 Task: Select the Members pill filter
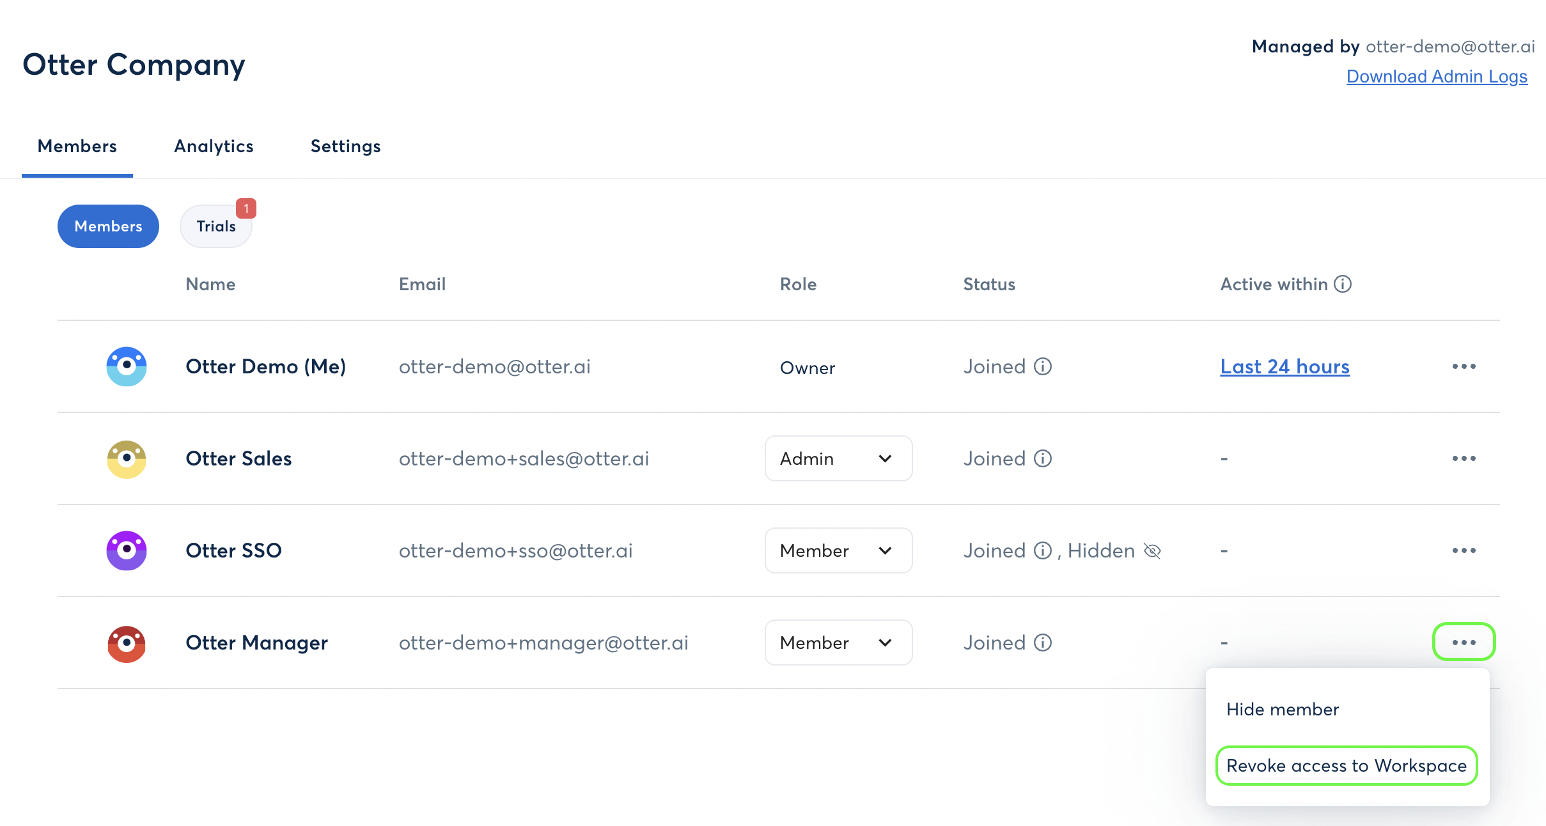108,226
